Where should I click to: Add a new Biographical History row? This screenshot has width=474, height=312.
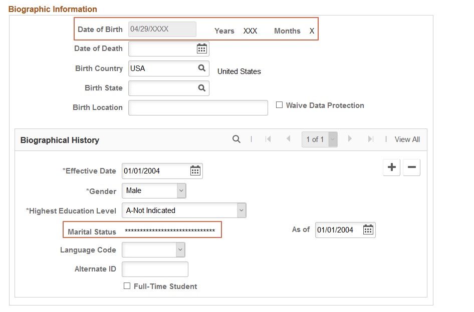392,167
